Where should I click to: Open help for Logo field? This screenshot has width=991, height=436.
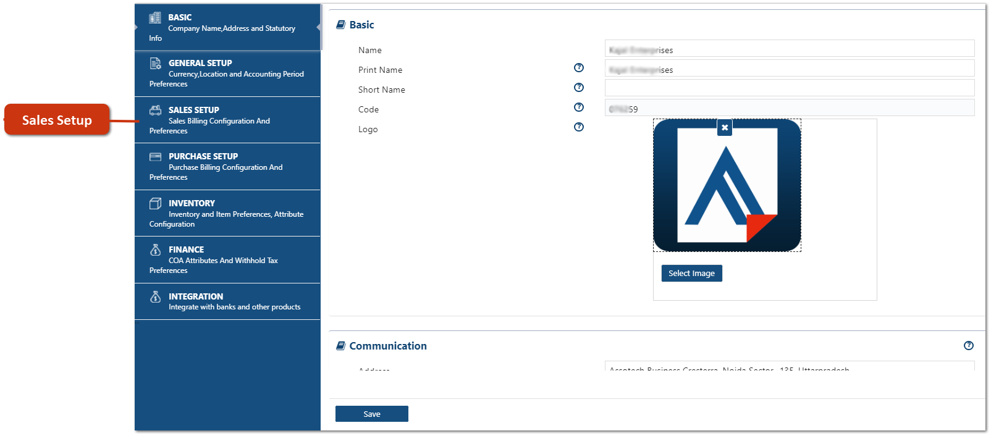click(x=579, y=127)
